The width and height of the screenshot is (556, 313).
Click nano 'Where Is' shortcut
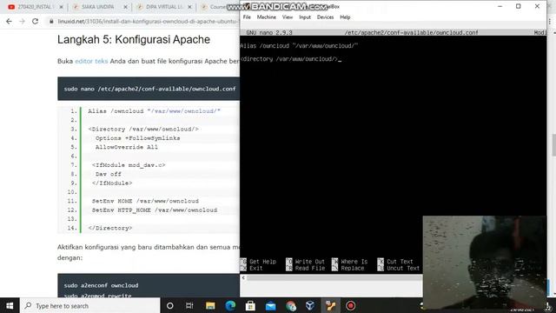pyautogui.click(x=350, y=262)
